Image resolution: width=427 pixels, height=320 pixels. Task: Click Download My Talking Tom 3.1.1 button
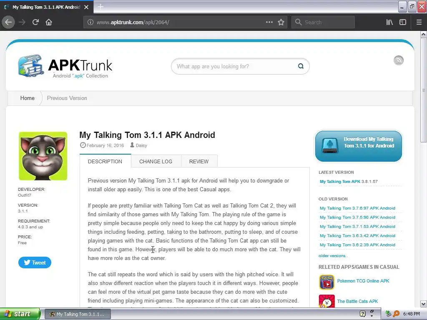point(358,146)
